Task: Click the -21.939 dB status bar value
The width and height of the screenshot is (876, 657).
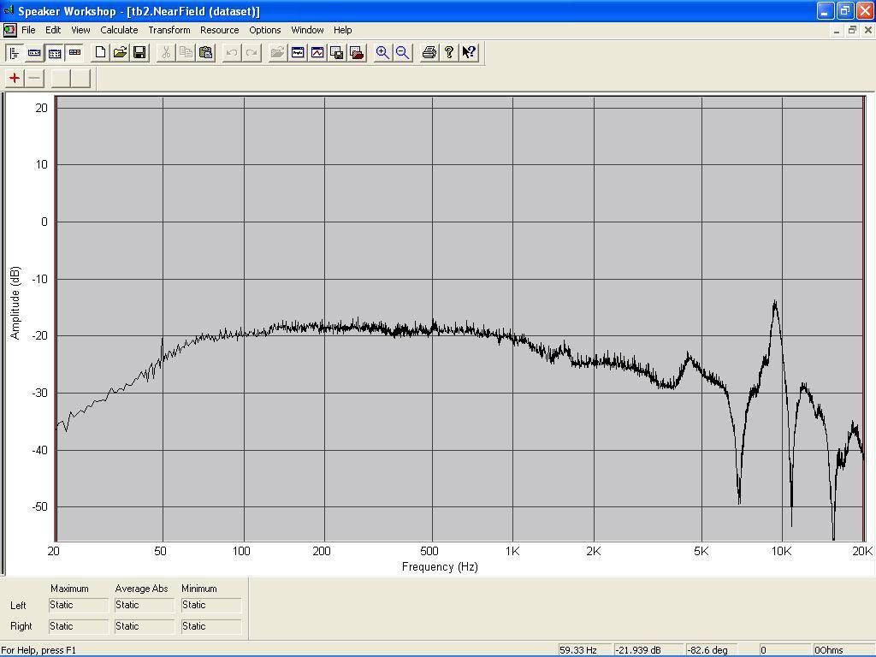Action: pyautogui.click(x=648, y=650)
